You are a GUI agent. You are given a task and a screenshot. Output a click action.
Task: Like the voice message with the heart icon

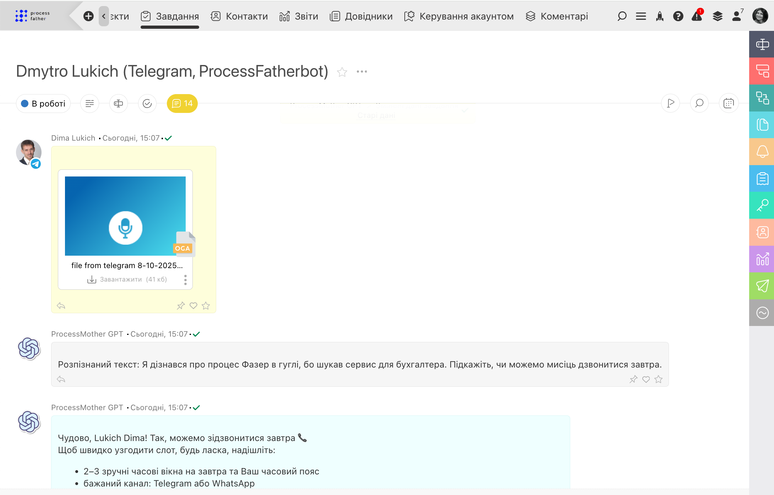[193, 305]
